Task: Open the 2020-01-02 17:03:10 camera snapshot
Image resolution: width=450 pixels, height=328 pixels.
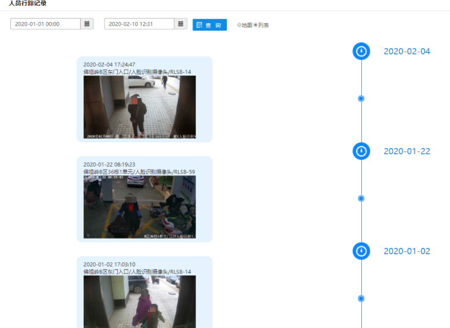Action: click(x=139, y=301)
